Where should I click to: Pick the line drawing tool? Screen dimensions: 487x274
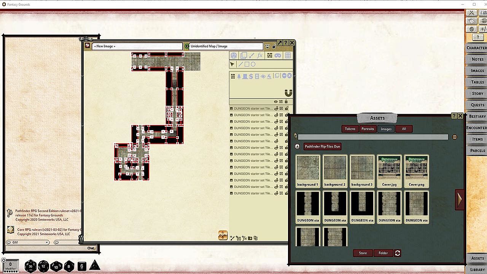[x=240, y=64]
